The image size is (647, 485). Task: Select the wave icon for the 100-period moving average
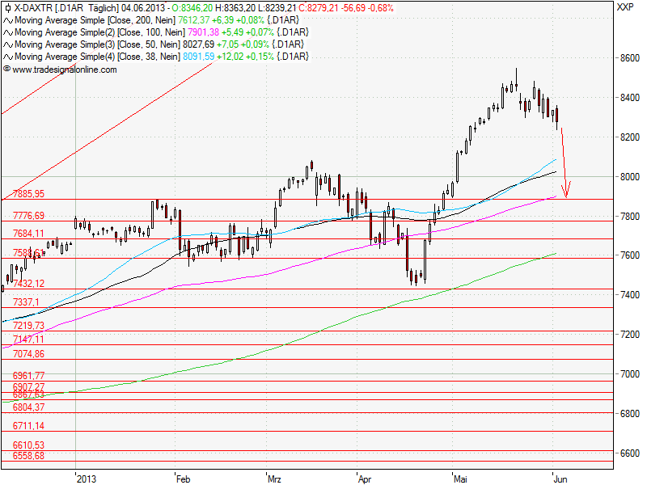(x=7, y=32)
